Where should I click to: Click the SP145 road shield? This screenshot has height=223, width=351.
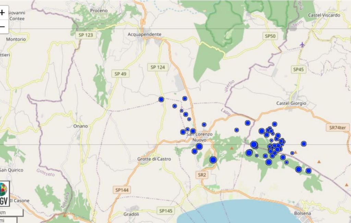(x=167, y=210)
